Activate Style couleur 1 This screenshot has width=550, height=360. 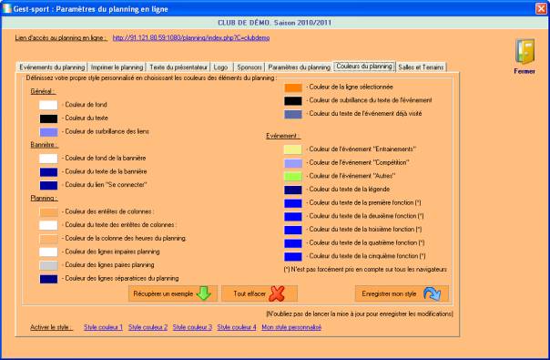(x=103, y=327)
